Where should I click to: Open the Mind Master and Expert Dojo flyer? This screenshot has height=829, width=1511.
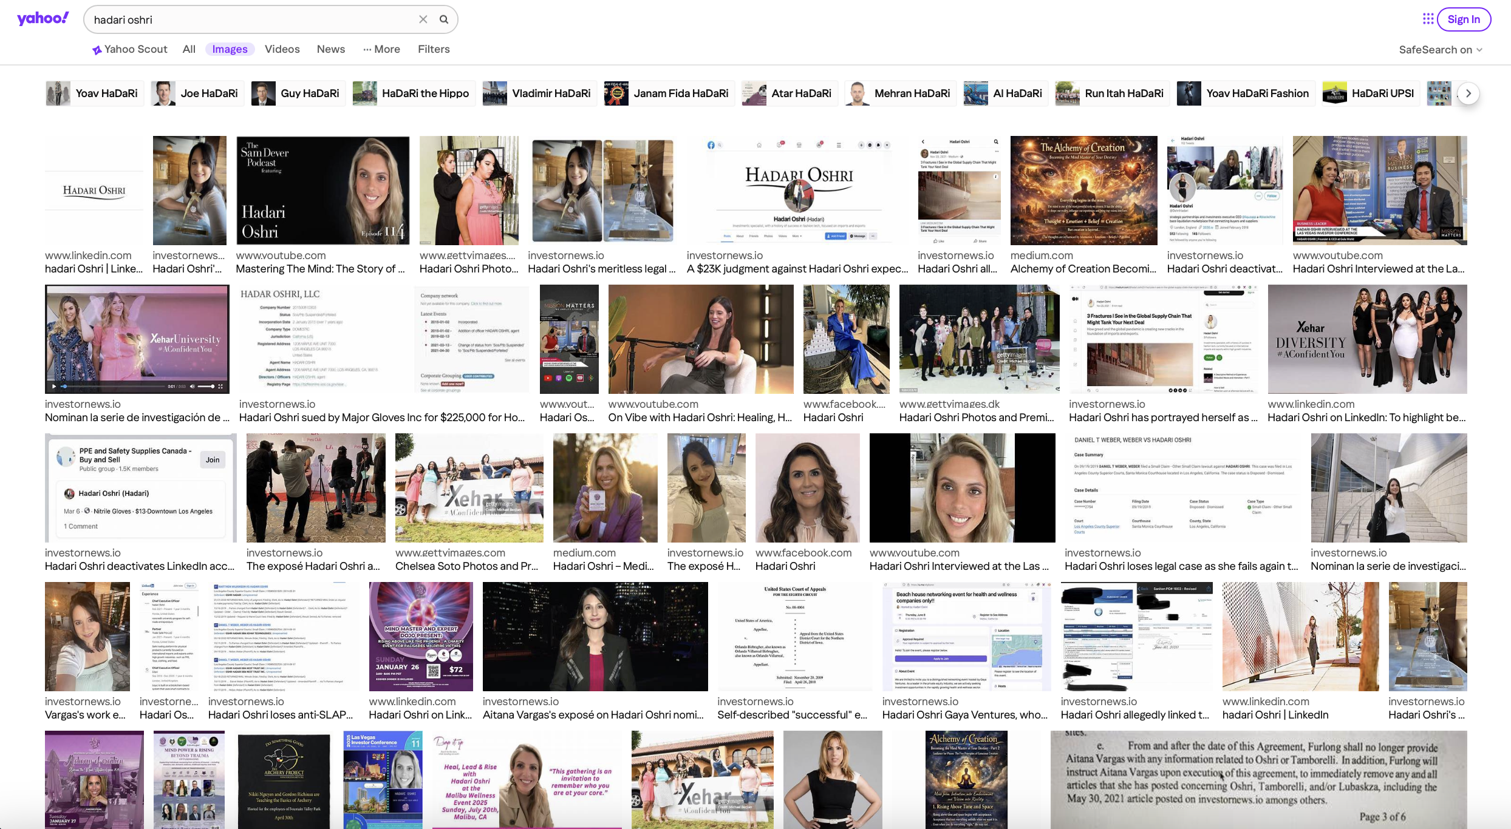click(x=421, y=637)
